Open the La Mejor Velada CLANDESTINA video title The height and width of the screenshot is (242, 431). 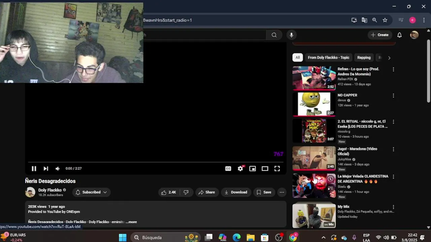pyautogui.click(x=363, y=179)
